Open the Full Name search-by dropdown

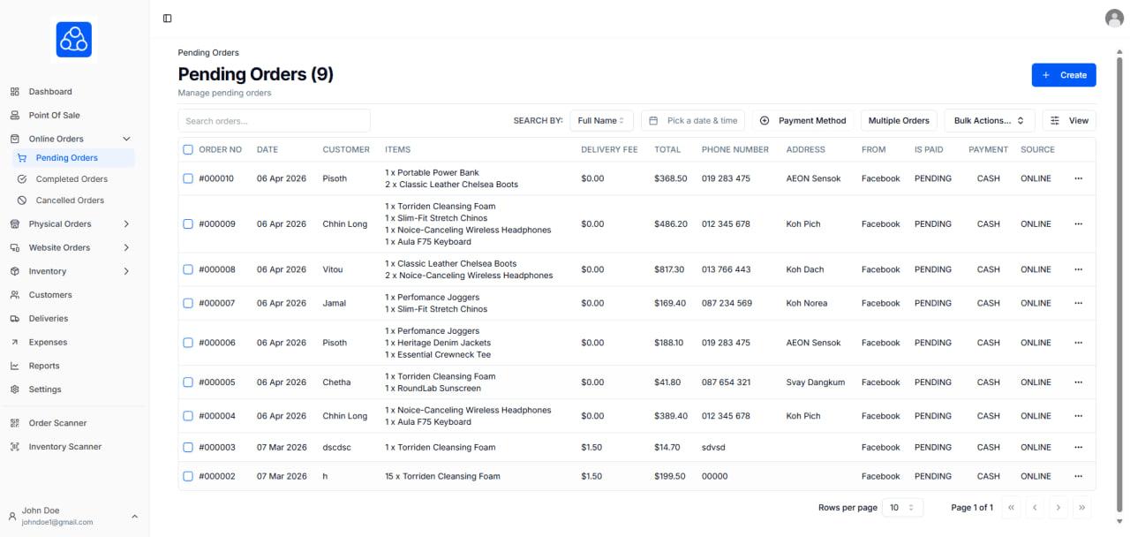(601, 121)
